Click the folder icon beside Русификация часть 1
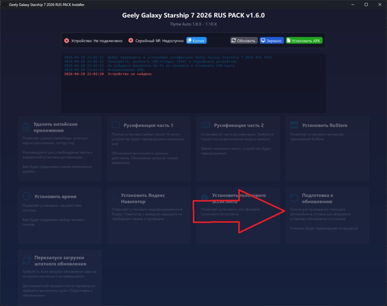Image resolution: width=387 pixels, height=306 pixels. coord(116,125)
